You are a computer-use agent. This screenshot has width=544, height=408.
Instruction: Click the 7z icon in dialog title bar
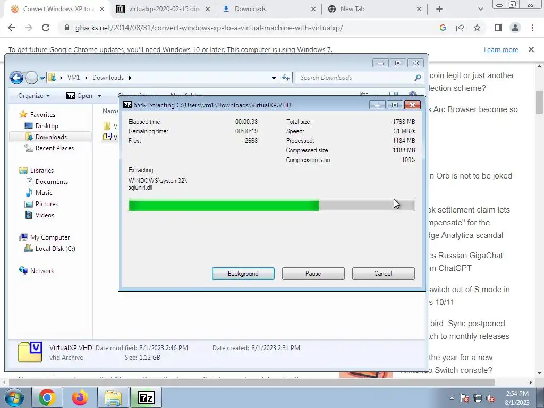pyautogui.click(x=127, y=105)
